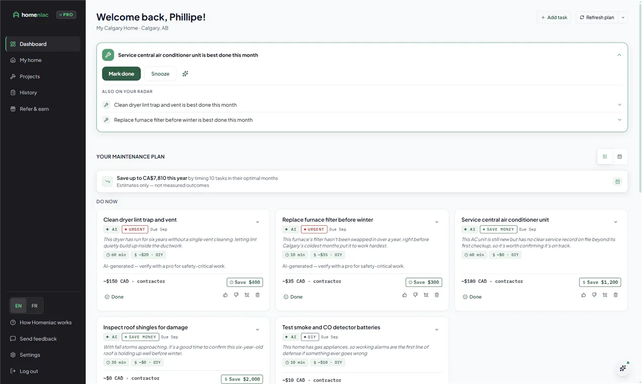Open the floating AI assistant sparkle button
The image size is (642, 384).
[623, 368]
